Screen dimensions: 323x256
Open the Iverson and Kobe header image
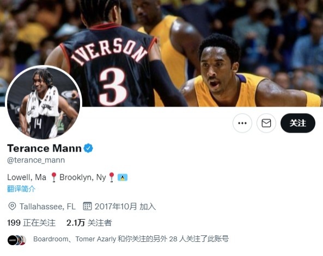[x=161, y=53]
